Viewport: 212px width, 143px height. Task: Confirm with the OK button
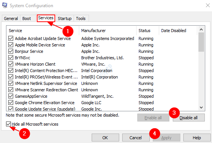click(x=105, y=138)
